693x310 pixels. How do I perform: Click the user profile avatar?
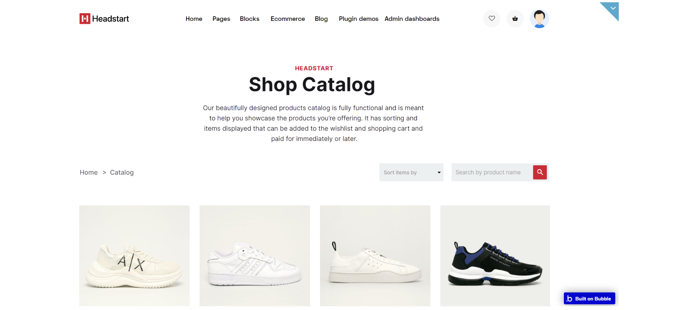(x=539, y=19)
